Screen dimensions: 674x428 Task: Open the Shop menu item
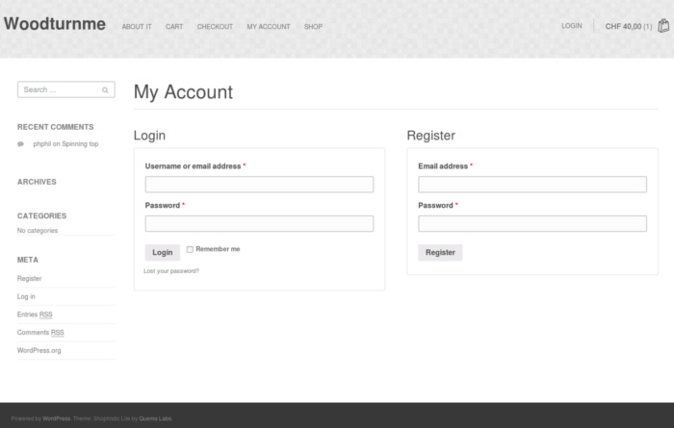click(x=313, y=27)
